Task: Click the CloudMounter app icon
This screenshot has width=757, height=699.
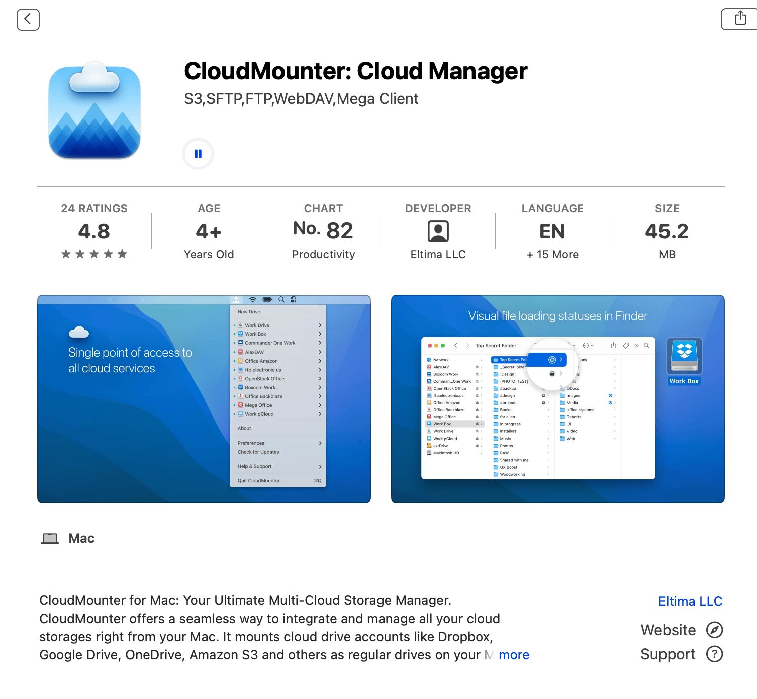Action: point(94,111)
